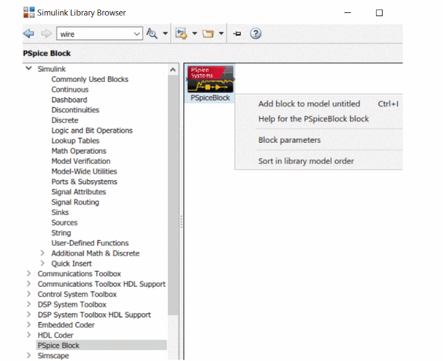The width and height of the screenshot is (443, 361).
Task: Click the tree scrollbar up arrow
Action: 173,70
